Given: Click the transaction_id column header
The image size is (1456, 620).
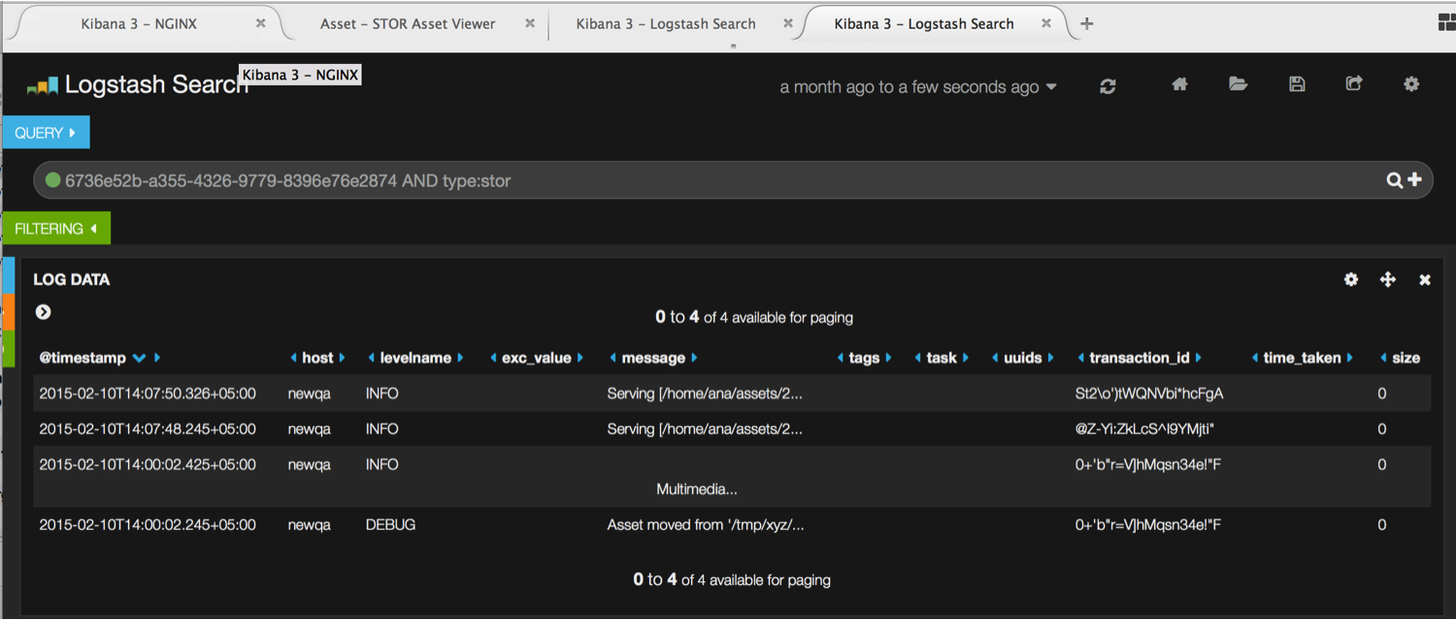Looking at the screenshot, I should click(x=1140, y=358).
